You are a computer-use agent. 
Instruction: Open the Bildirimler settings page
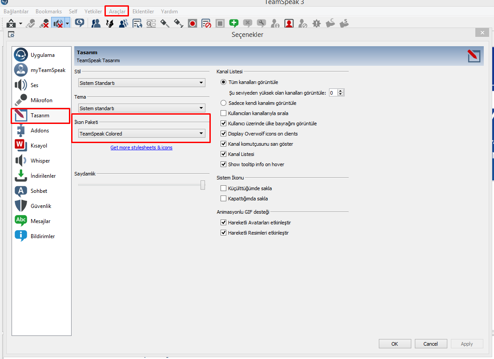click(x=41, y=236)
